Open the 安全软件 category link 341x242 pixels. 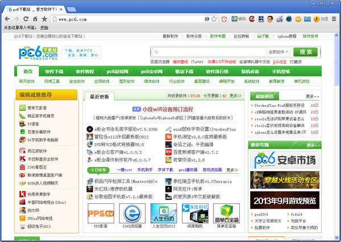click(77, 81)
